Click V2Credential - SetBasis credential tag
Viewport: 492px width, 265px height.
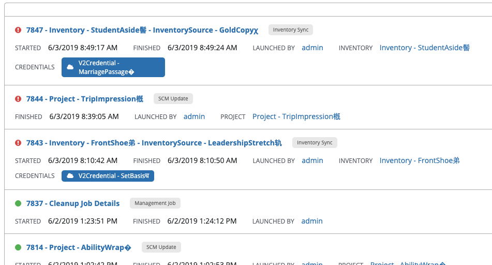point(108,176)
